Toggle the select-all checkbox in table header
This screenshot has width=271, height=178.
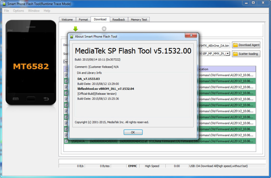tap(66, 69)
